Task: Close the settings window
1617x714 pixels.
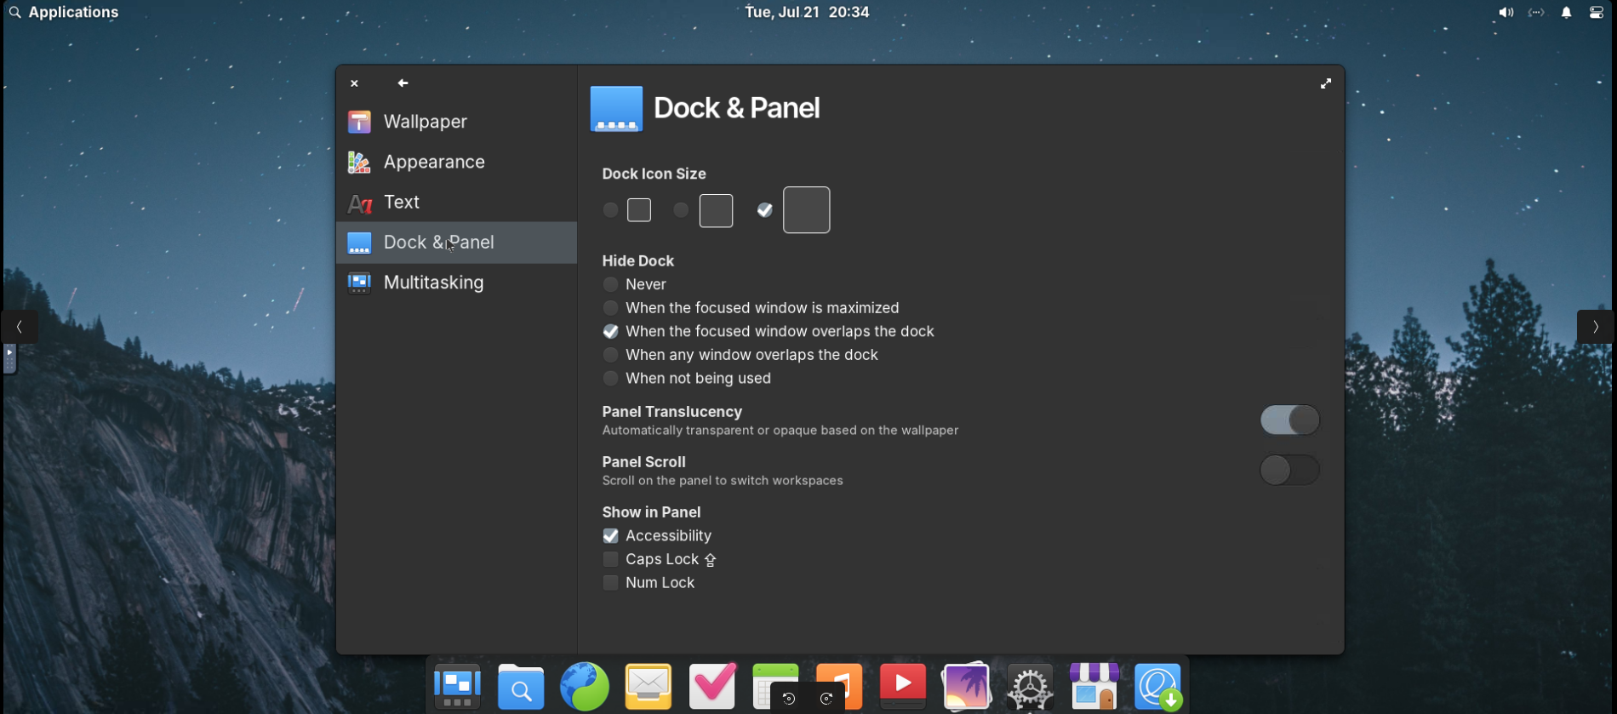Action: [x=355, y=83]
